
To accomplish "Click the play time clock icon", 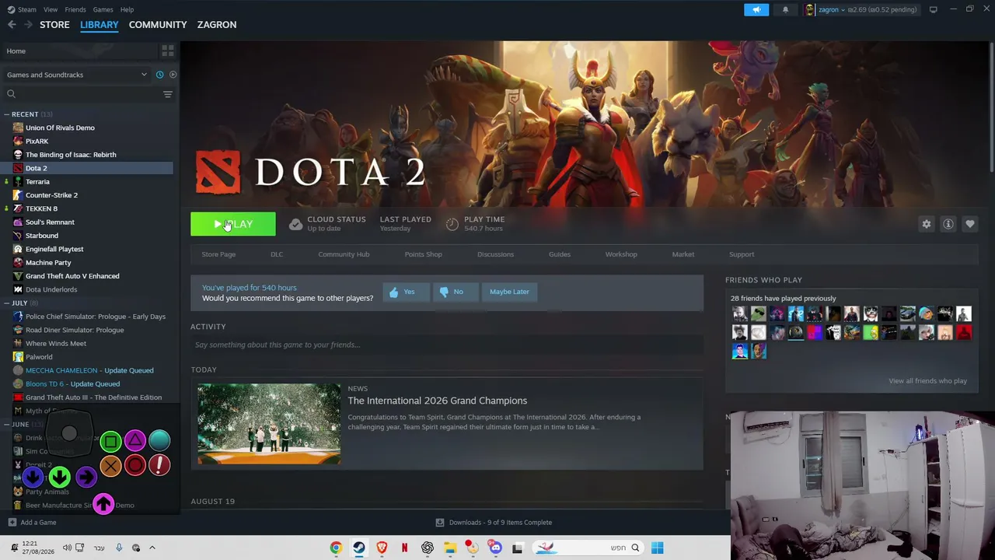I will (452, 224).
